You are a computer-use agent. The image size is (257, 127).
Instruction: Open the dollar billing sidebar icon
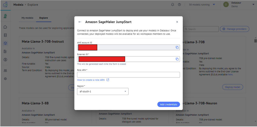coord(5,60)
